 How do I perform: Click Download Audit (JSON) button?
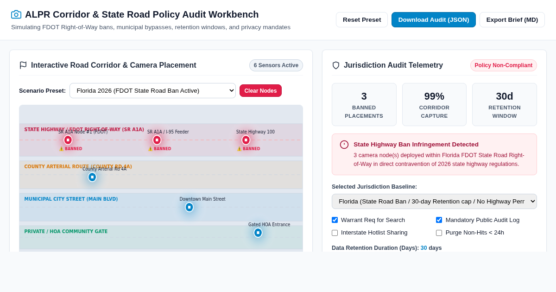click(x=434, y=20)
